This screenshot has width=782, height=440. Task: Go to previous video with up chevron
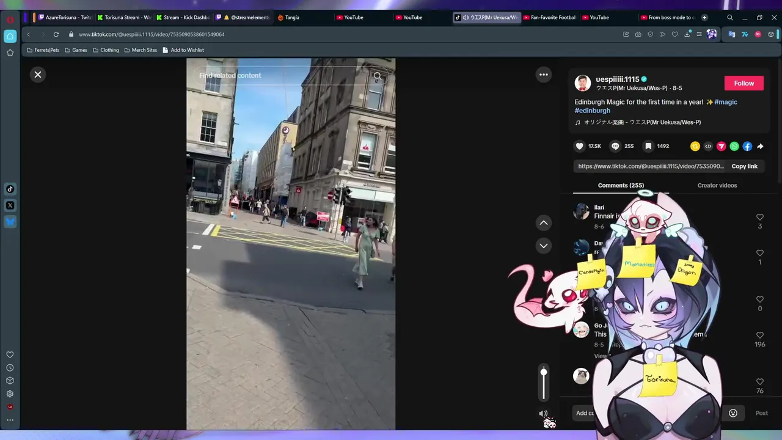tap(543, 222)
